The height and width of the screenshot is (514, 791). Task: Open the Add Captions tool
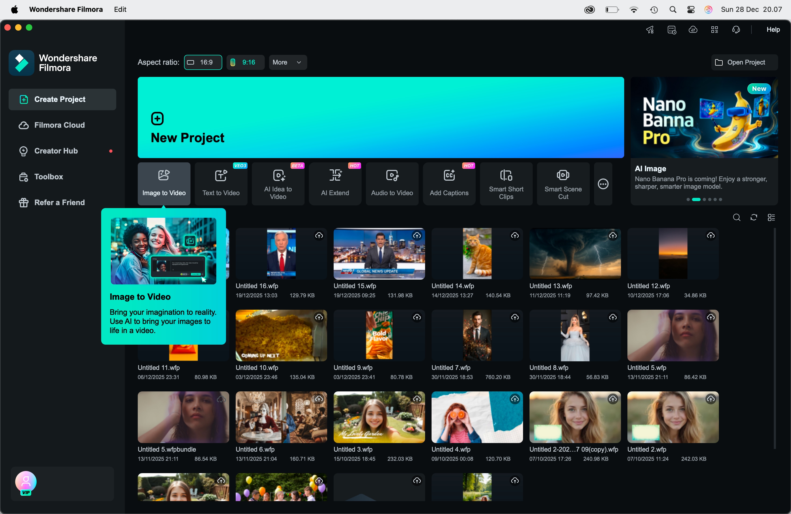click(449, 184)
